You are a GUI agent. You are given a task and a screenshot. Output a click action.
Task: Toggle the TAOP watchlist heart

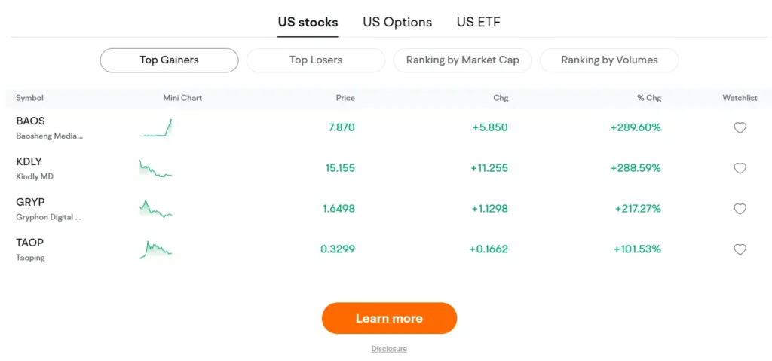pyautogui.click(x=740, y=249)
